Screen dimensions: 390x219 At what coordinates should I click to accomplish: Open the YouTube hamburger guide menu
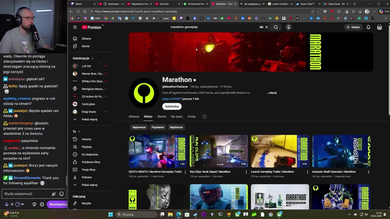click(x=75, y=27)
